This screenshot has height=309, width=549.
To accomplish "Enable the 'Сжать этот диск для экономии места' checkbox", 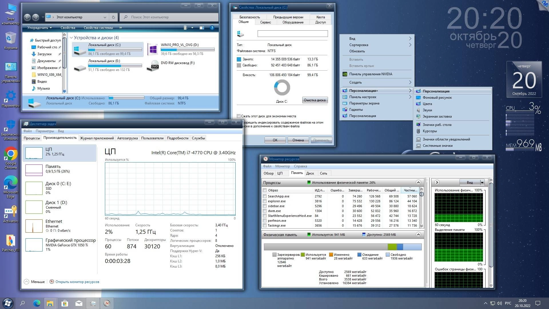I will click(238, 116).
